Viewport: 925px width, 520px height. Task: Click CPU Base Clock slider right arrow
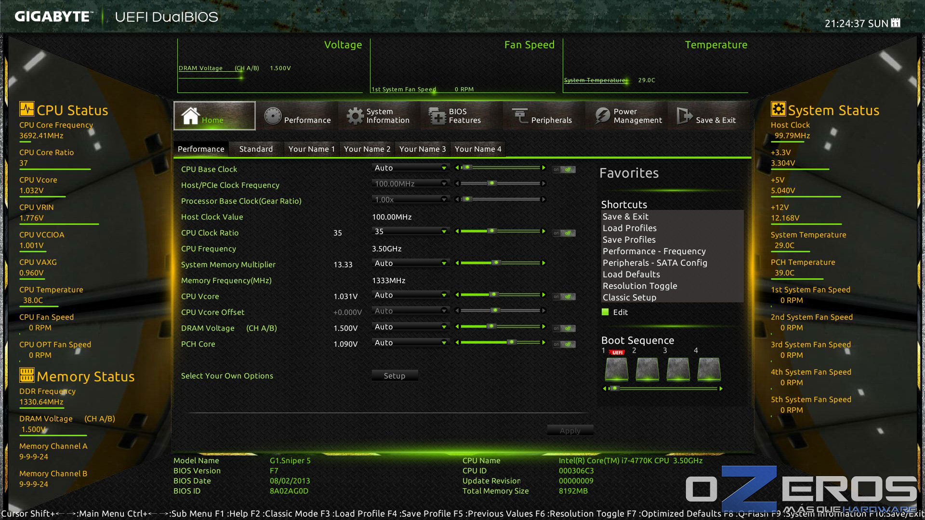pos(544,168)
